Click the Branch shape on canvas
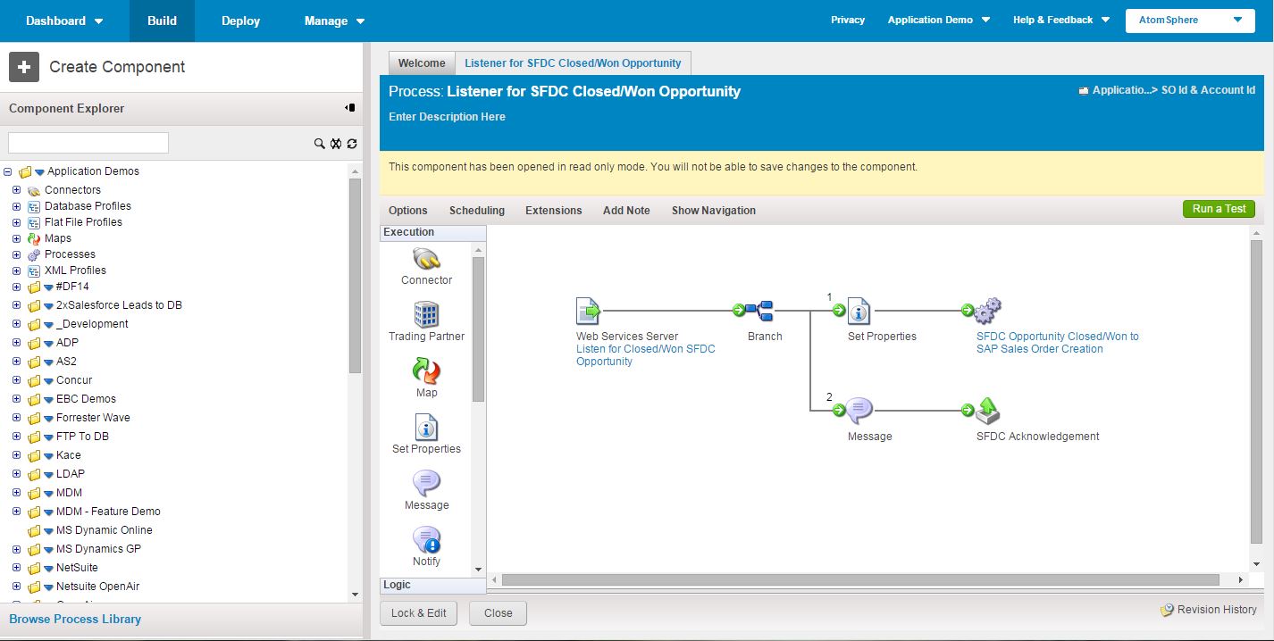Viewport: 1274px width, 641px height. 759,311
